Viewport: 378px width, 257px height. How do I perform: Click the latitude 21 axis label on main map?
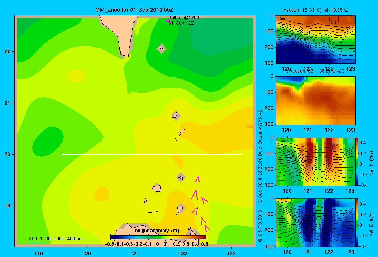7,103
